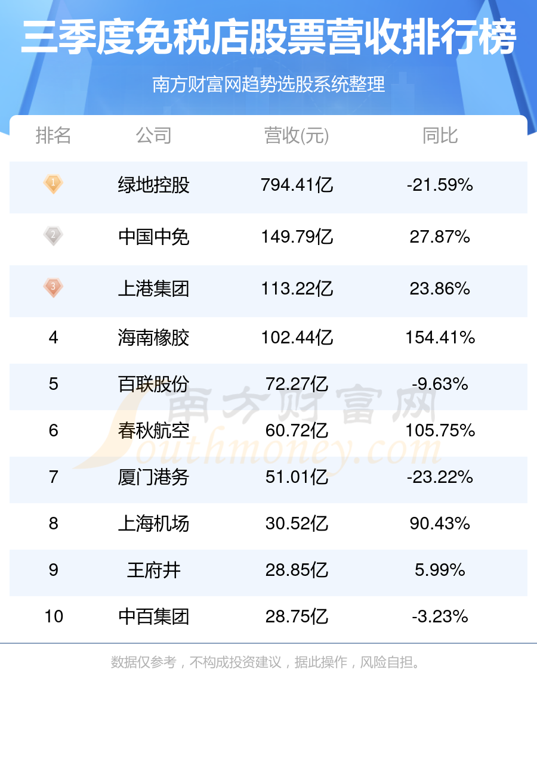The height and width of the screenshot is (775, 537).
Task: Click the 公司 column header
Action: coord(153,136)
